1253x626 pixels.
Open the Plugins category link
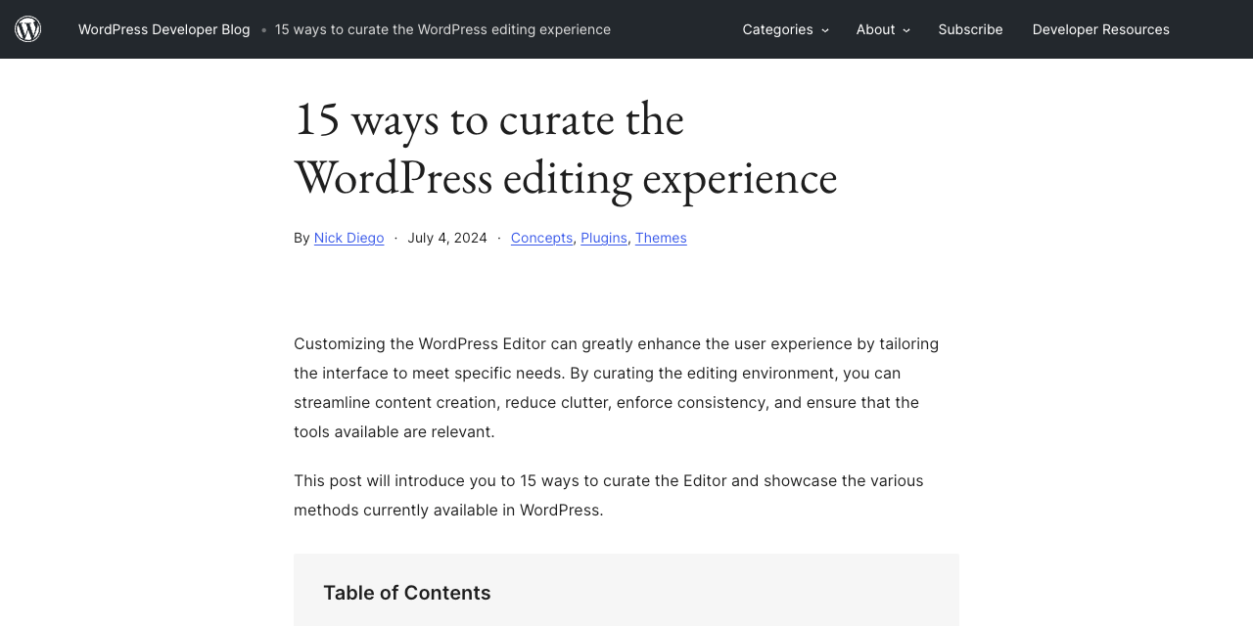604,238
